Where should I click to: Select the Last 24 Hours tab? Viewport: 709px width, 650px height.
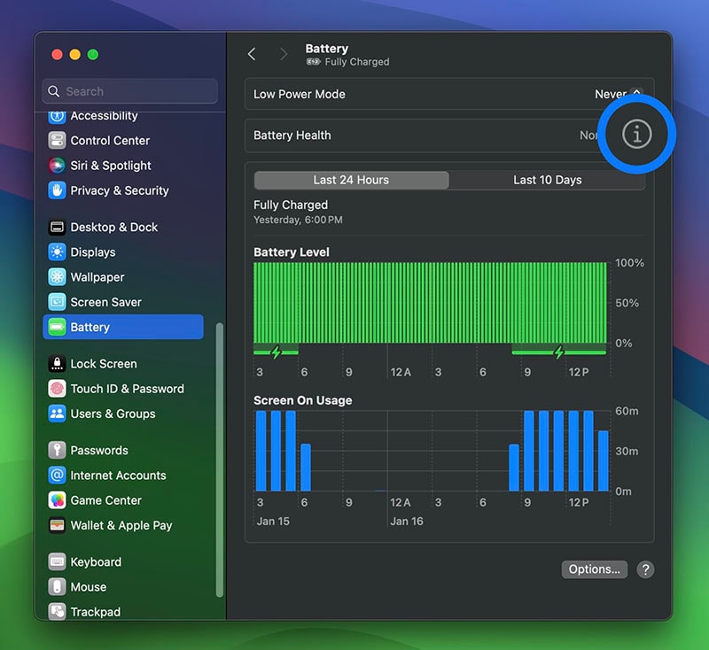(x=351, y=180)
